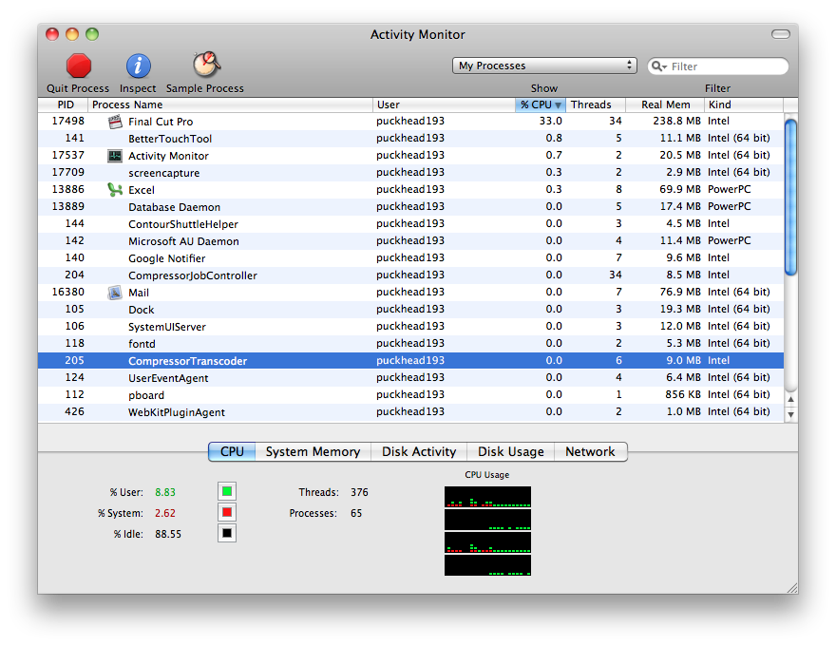Click PID 13886 in the list
836x646 pixels.
click(x=67, y=189)
